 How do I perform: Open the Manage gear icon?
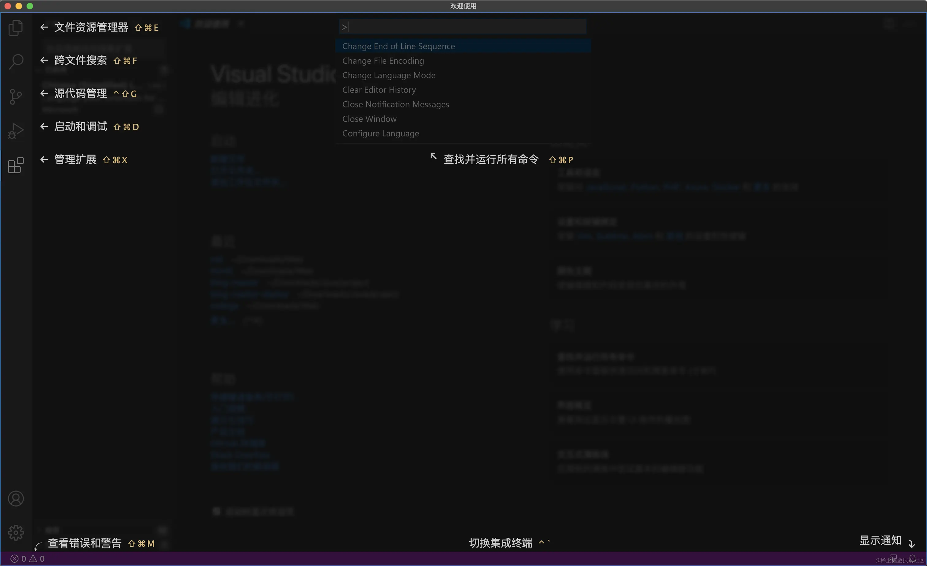(x=16, y=532)
